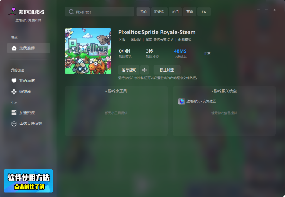Image resolution: width=285 pixels, height=197 pixels.
Task: Click the 3秒 acceleration seconds value
Action: tap(149, 51)
